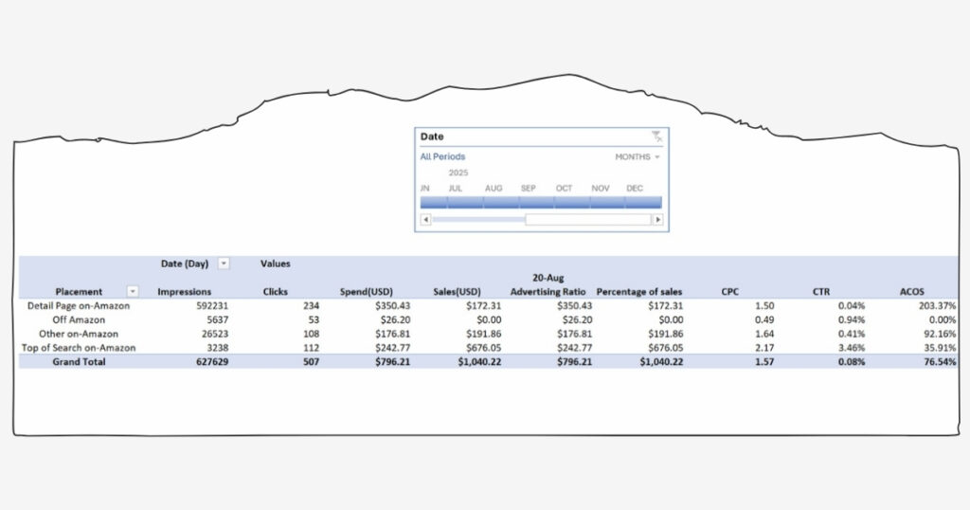Click the timeline scroll right arrow
Viewport: 970px width, 510px height.
pos(657,219)
